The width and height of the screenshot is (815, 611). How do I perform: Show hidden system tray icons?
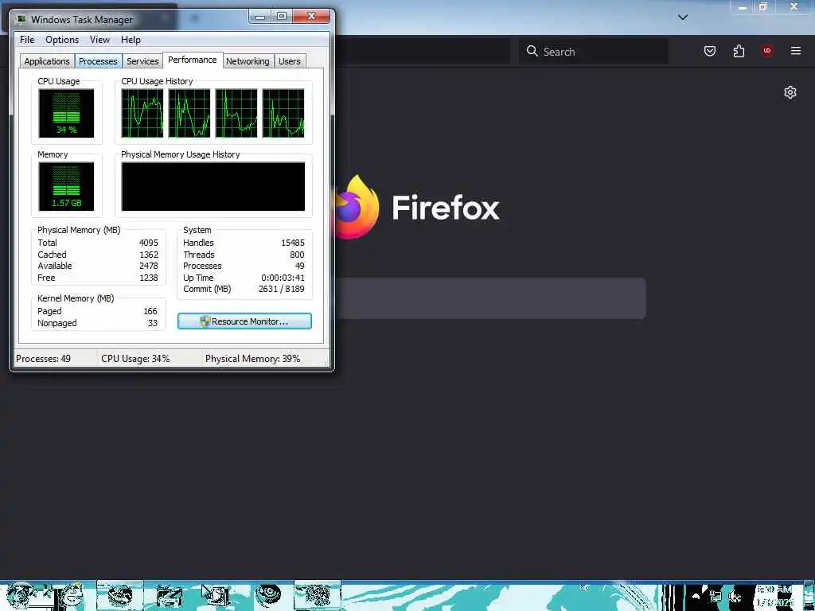(x=696, y=597)
